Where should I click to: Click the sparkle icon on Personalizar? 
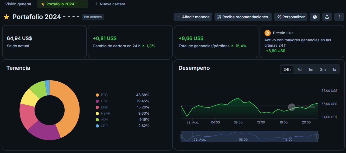click(x=279, y=17)
